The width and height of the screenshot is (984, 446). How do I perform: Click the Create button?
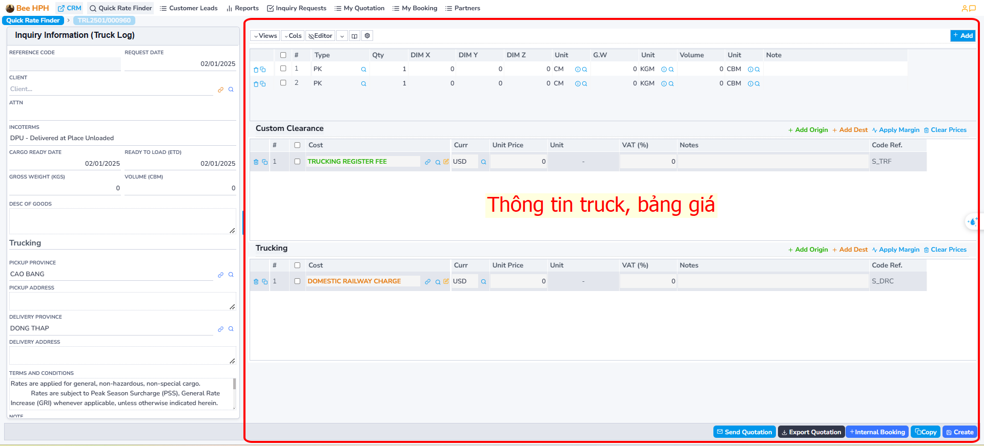pyautogui.click(x=960, y=432)
